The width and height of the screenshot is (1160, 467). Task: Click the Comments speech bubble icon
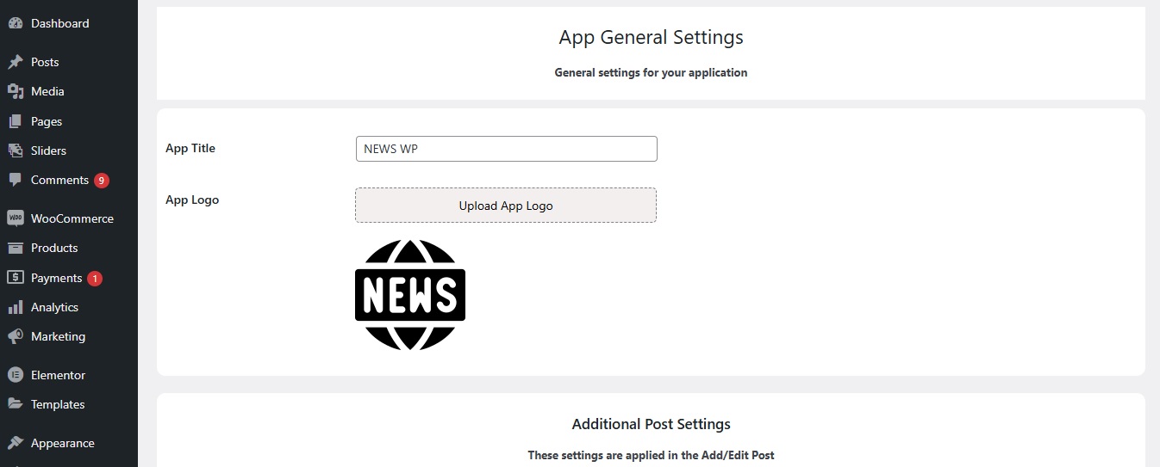click(x=15, y=180)
